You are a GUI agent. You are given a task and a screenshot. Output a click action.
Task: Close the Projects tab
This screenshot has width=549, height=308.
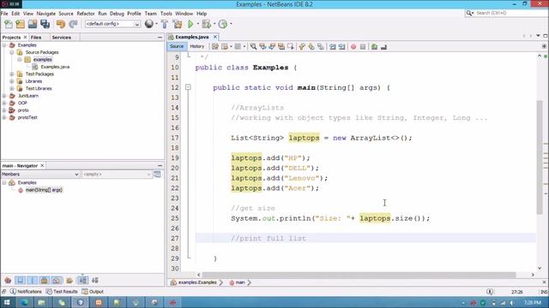[25, 37]
